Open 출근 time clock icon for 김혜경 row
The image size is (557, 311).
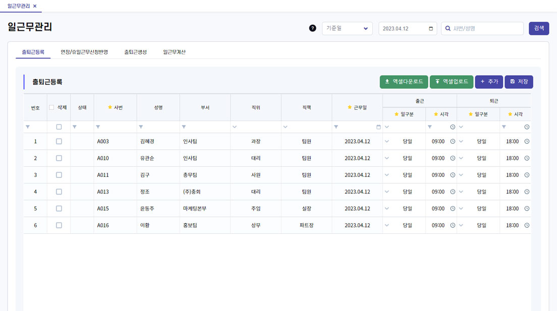coord(453,141)
